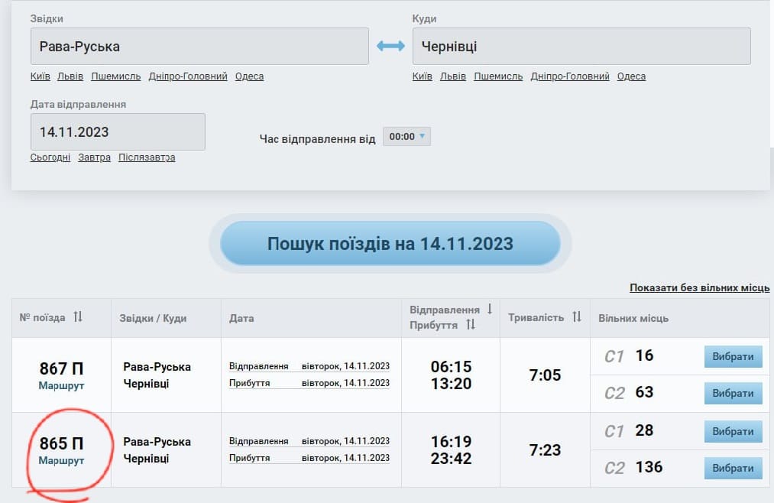
Task: Click Вибрати for C1 16 seats
Action: tap(733, 356)
